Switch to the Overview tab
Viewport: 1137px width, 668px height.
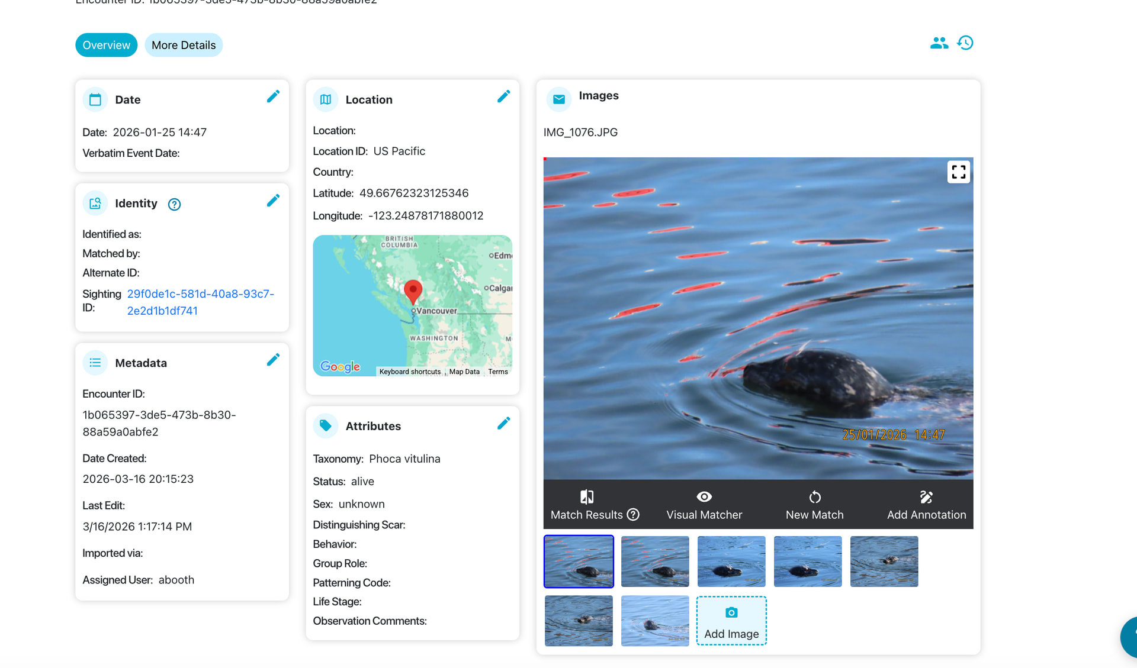pos(106,45)
